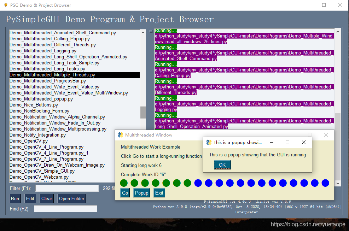Click output path ending Long_Shell_Operation_Animated.py
The height and width of the screenshot is (231, 349).
coord(244,123)
